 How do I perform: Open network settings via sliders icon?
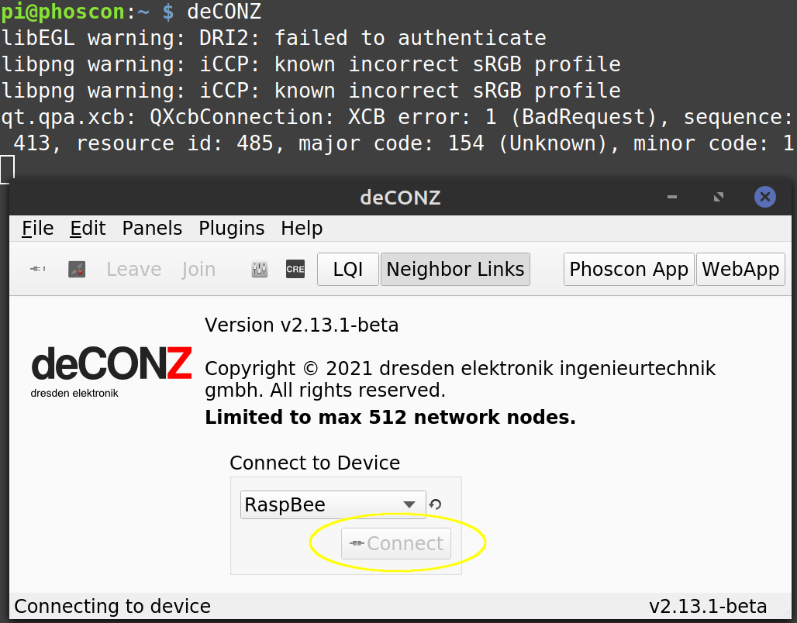(259, 269)
